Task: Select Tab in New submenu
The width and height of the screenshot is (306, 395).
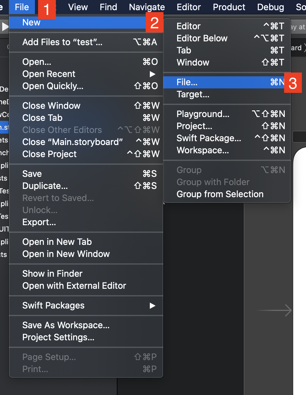Action: pyautogui.click(x=227, y=50)
